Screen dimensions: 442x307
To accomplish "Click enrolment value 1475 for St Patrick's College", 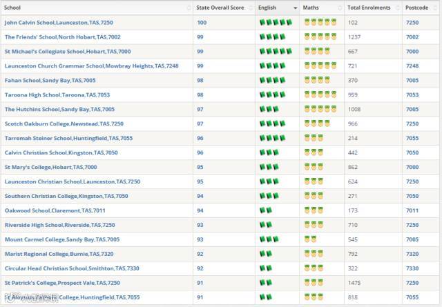I will point(354,283).
